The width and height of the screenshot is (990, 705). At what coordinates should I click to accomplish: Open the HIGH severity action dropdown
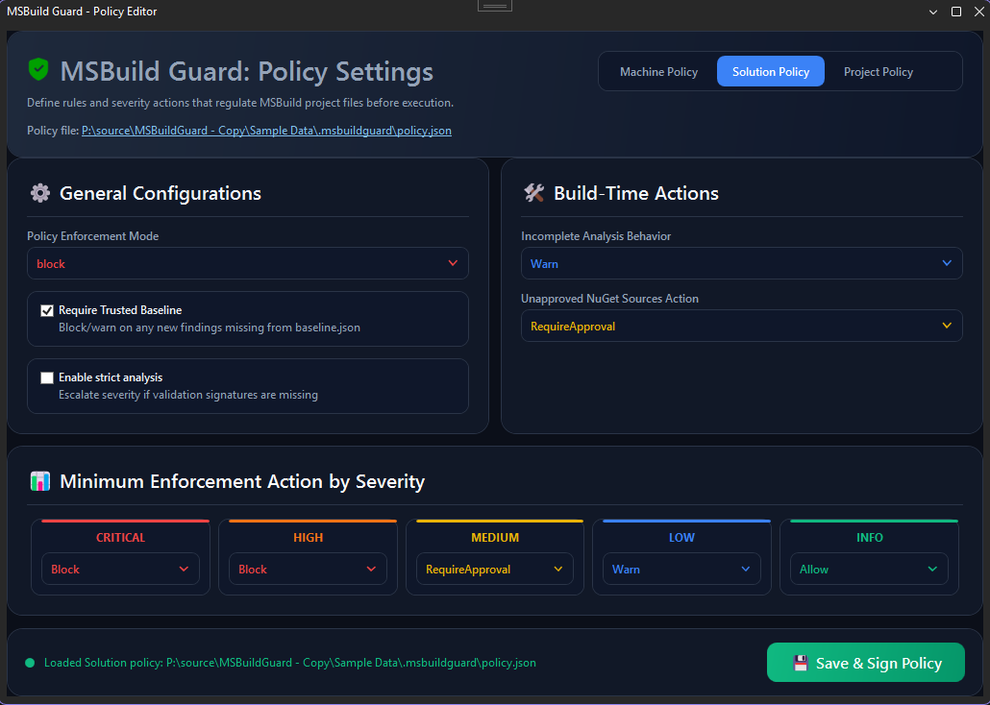(x=308, y=569)
